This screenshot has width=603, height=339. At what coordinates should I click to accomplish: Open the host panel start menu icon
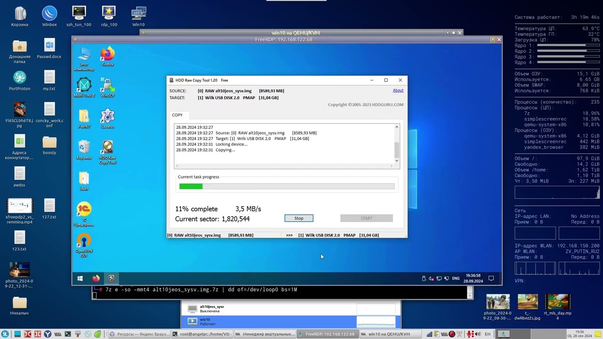coord(5,334)
